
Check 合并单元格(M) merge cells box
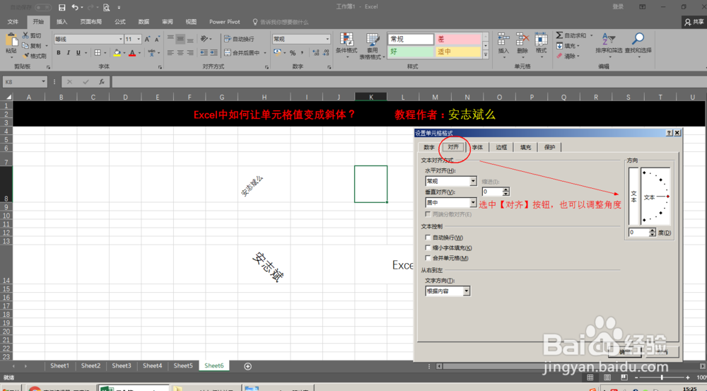coord(428,258)
